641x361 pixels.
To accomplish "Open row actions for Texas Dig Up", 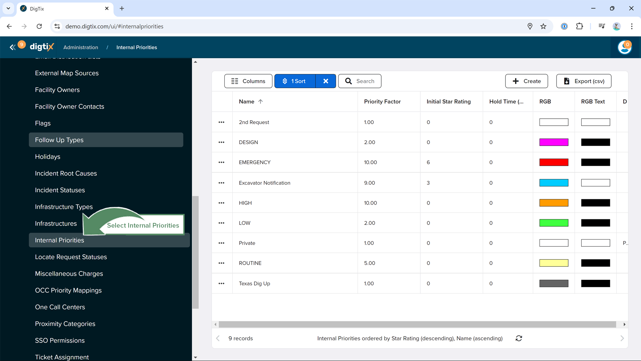I will point(221,283).
